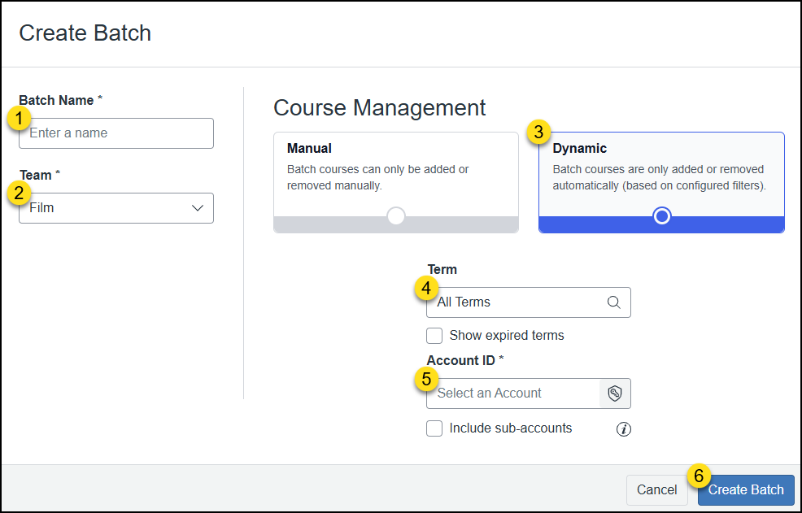The image size is (802, 513).
Task: Check the Include sub-accounts box
Action: [x=434, y=428]
